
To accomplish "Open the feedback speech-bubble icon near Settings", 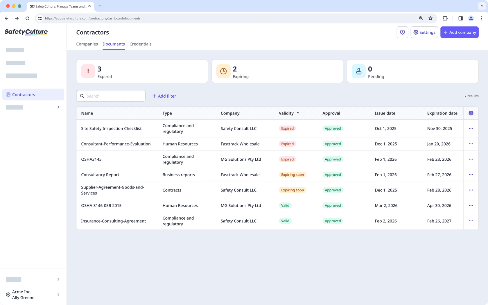I will [402, 32].
